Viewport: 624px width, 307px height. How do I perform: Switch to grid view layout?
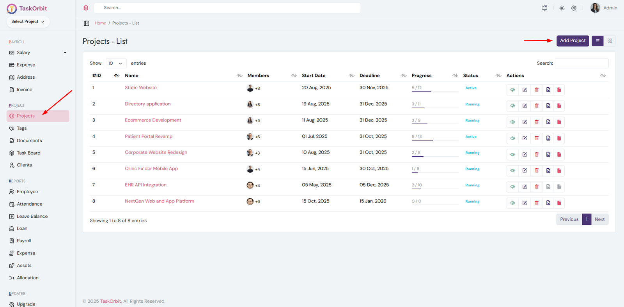pyautogui.click(x=610, y=41)
